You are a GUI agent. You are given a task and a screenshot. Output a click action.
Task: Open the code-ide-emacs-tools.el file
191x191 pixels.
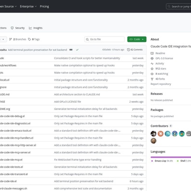(16, 131)
